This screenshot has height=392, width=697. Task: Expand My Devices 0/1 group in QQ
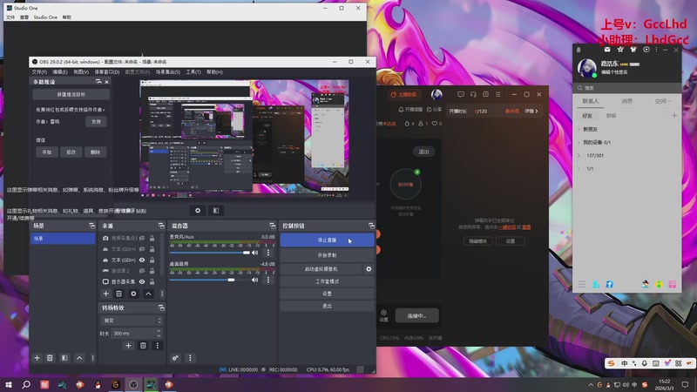[x=579, y=143]
